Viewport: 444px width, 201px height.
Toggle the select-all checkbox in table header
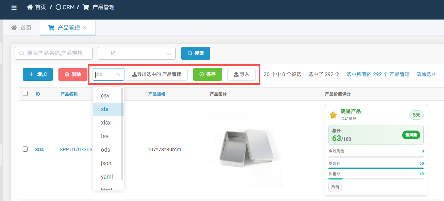pyautogui.click(x=25, y=94)
